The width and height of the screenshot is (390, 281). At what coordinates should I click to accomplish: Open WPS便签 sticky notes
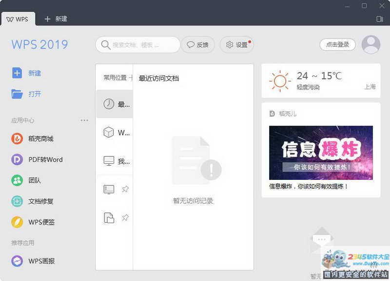coord(16,222)
